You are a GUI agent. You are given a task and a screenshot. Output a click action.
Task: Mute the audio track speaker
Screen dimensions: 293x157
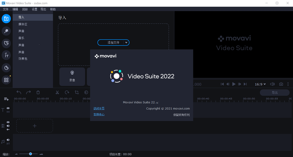coord(8,140)
